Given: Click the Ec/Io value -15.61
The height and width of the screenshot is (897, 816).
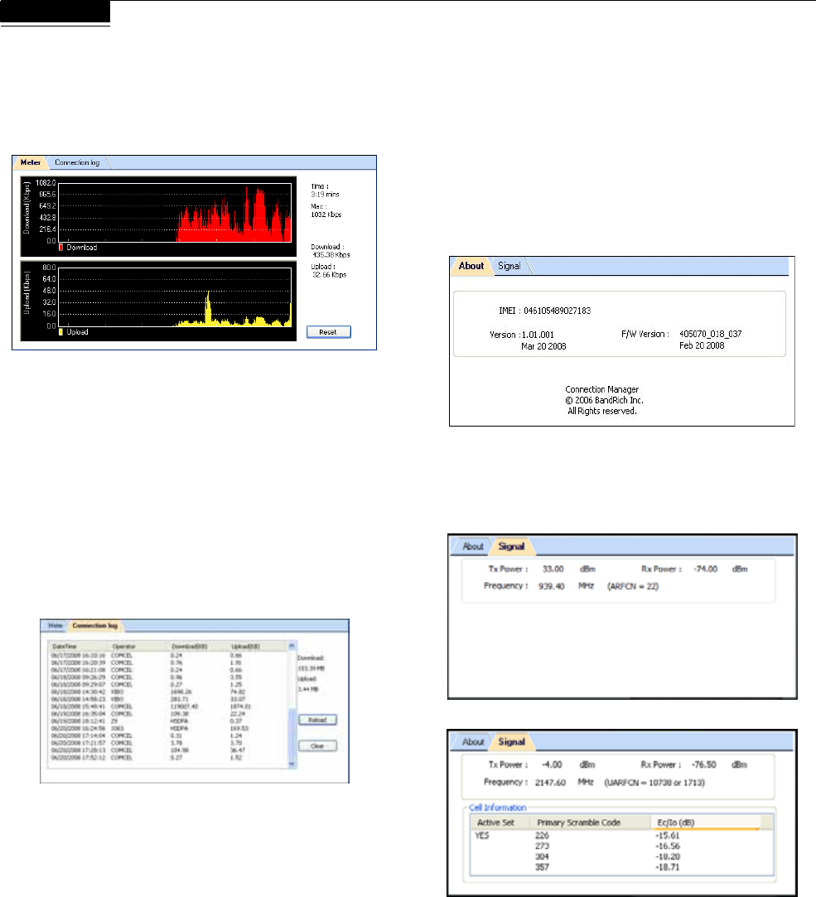Looking at the screenshot, I should [667, 836].
